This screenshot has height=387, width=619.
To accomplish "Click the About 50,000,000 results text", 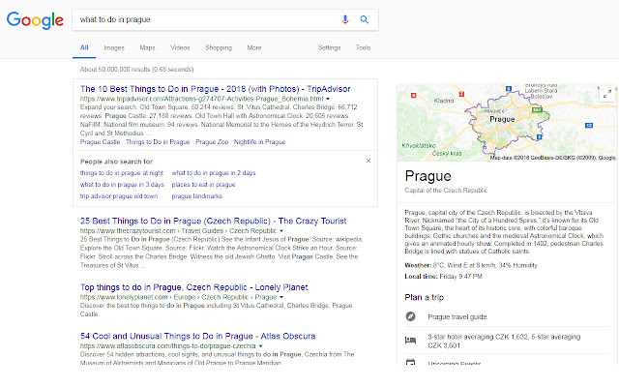I will coord(136,70).
